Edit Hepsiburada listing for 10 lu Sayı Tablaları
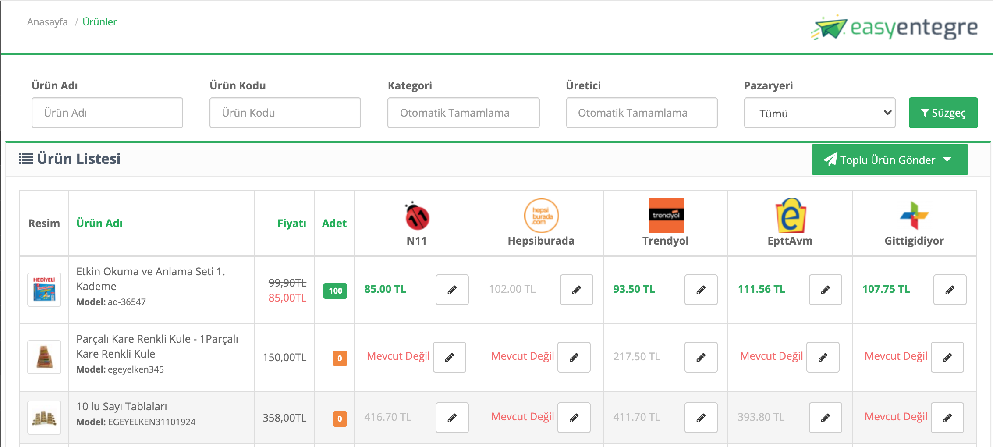Viewport: 993px width, 447px height. point(574,418)
